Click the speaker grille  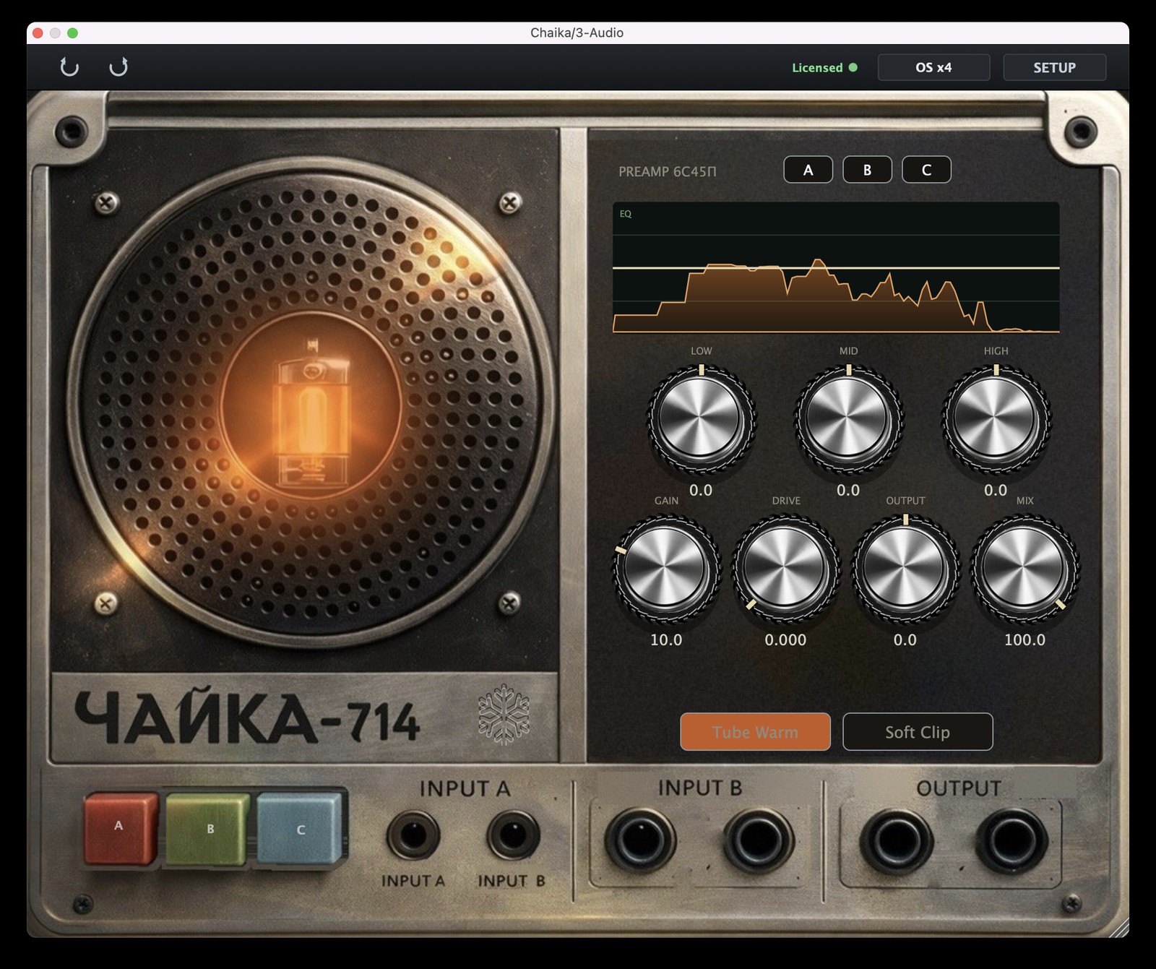point(311,402)
